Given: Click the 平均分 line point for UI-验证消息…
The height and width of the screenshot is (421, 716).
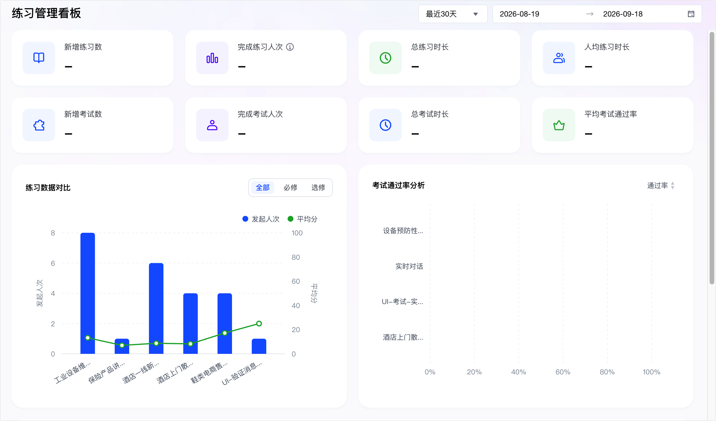Looking at the screenshot, I should coord(259,324).
